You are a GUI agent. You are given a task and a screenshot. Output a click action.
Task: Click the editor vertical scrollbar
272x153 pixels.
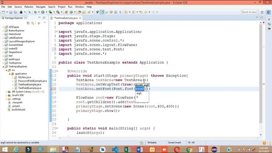click(x=261, y=74)
